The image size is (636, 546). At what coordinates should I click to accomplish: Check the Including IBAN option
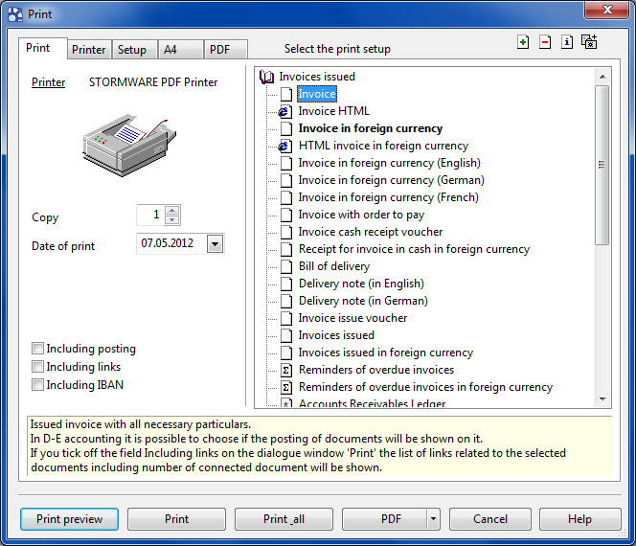(x=38, y=385)
